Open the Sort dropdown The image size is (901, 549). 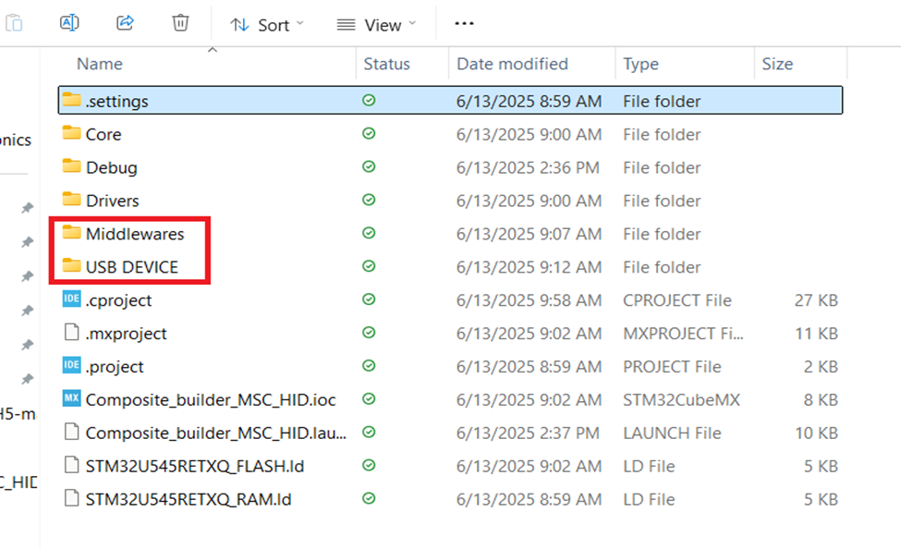point(267,25)
